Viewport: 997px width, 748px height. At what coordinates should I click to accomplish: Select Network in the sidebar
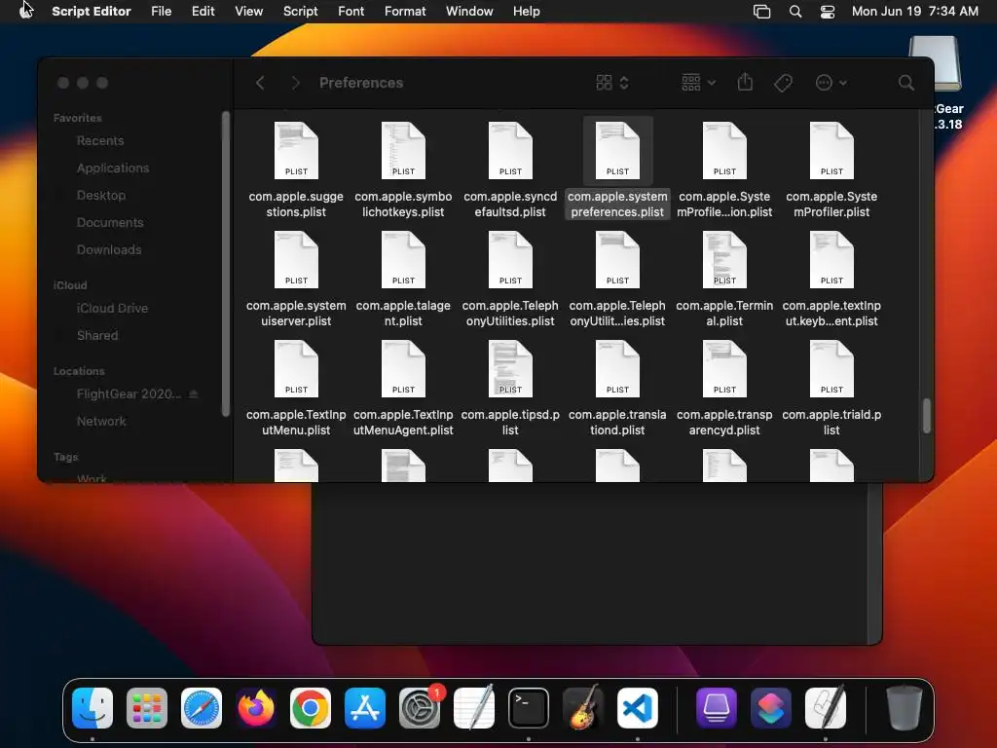click(x=101, y=421)
